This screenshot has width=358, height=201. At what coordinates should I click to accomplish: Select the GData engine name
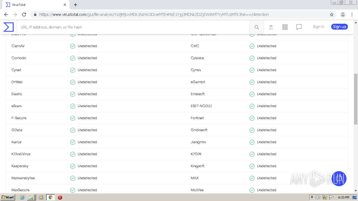point(17,130)
